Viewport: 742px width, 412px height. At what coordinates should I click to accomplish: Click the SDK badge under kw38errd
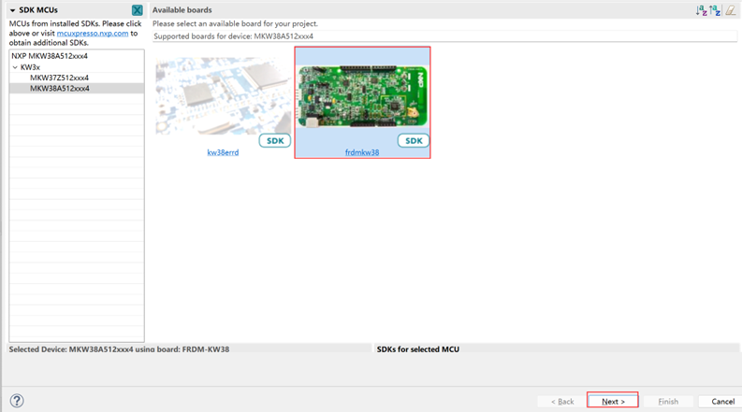click(x=275, y=141)
